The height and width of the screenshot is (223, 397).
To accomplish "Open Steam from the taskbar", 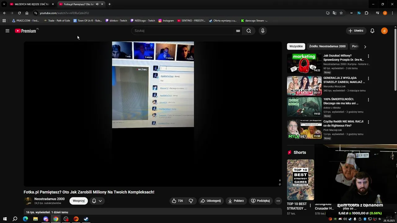I will click(x=86, y=219).
